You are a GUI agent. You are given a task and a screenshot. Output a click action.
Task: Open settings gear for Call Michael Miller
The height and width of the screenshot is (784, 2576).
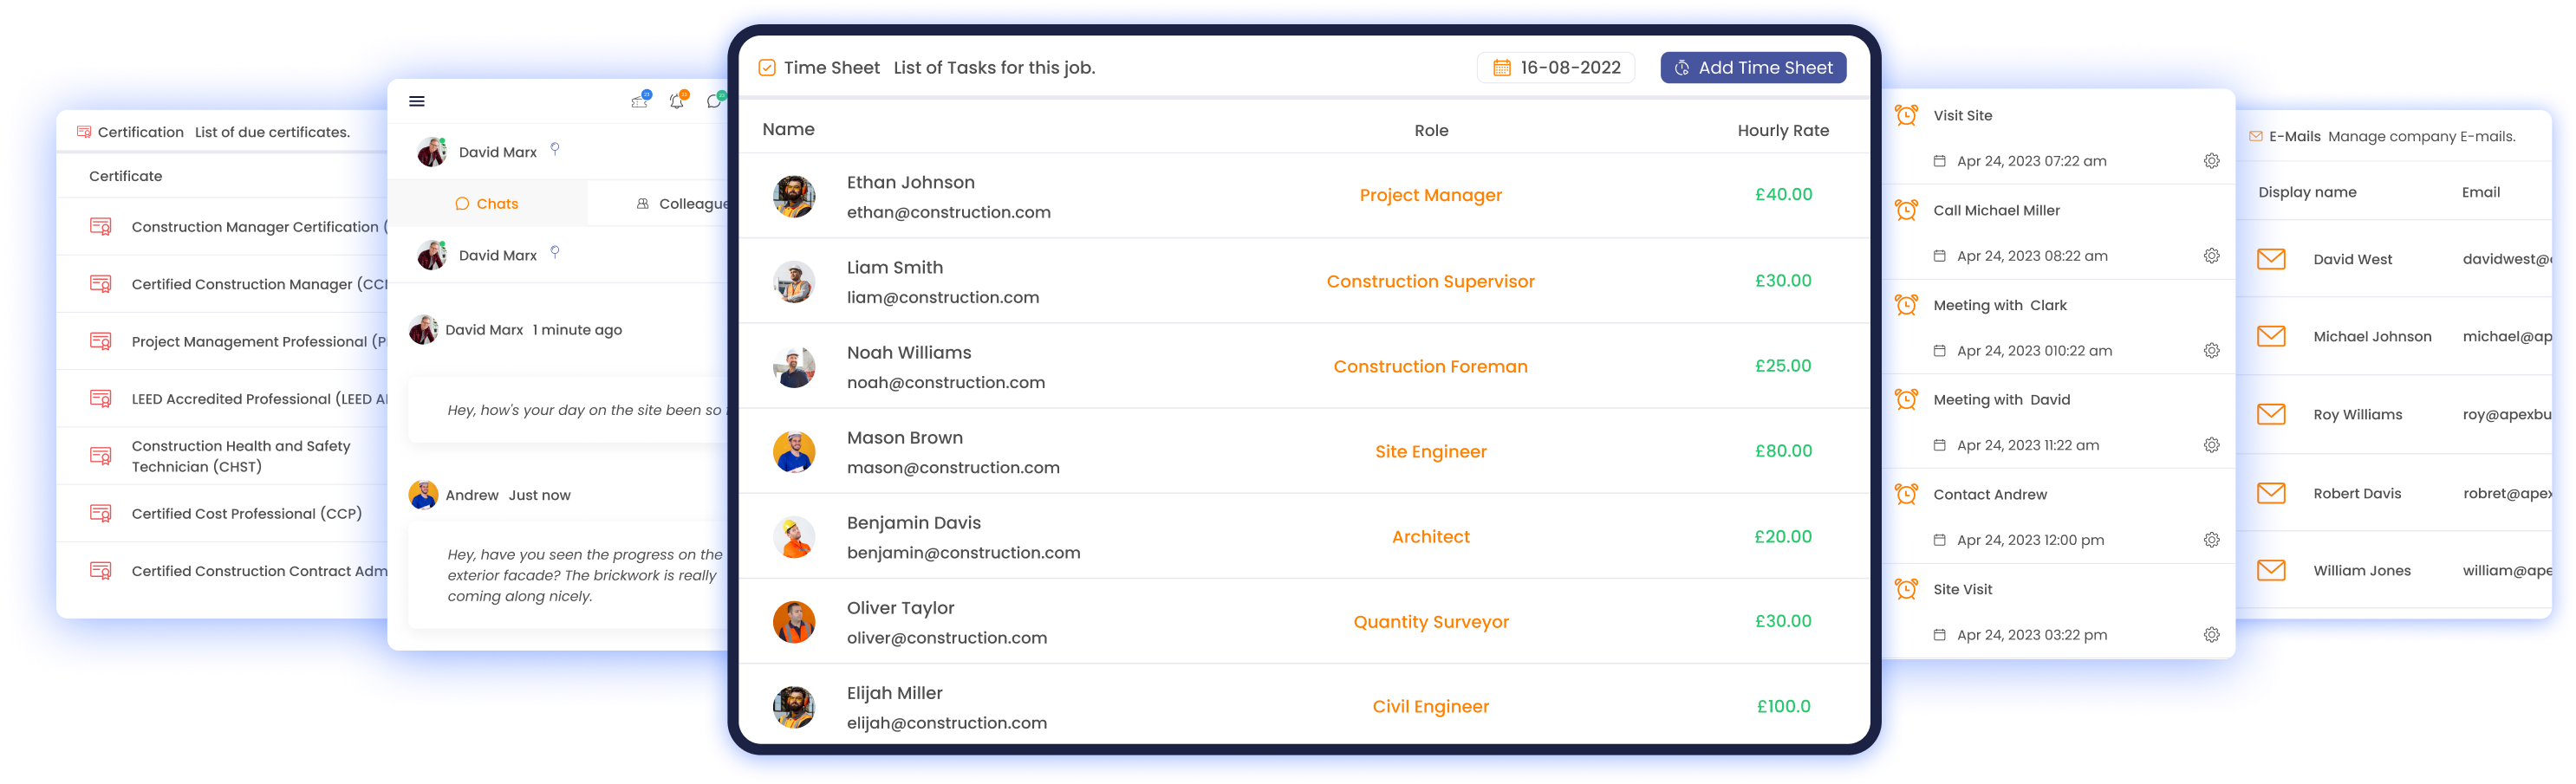pyautogui.click(x=2211, y=256)
